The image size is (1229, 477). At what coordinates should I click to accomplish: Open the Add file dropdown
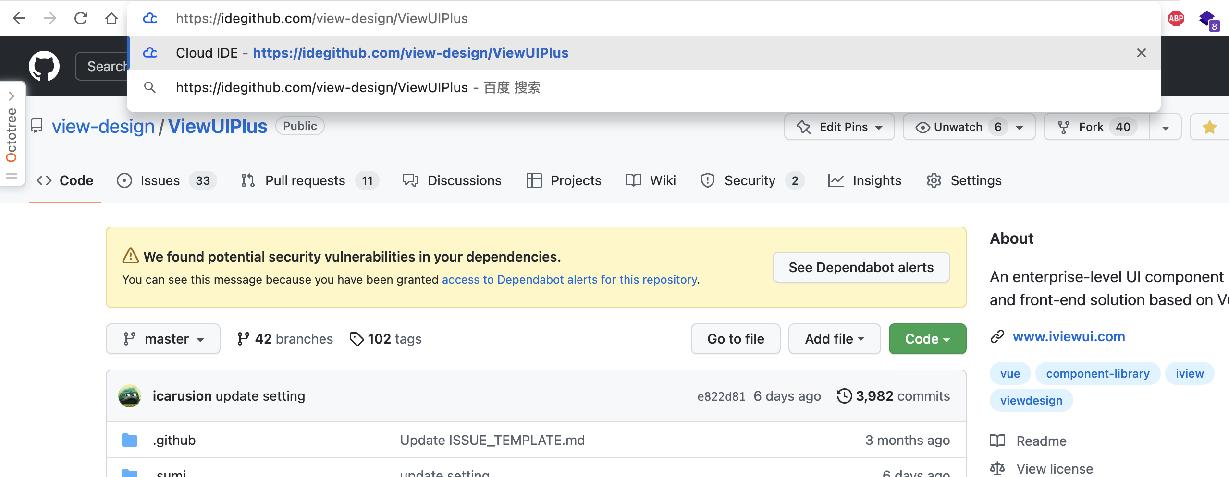coord(835,339)
